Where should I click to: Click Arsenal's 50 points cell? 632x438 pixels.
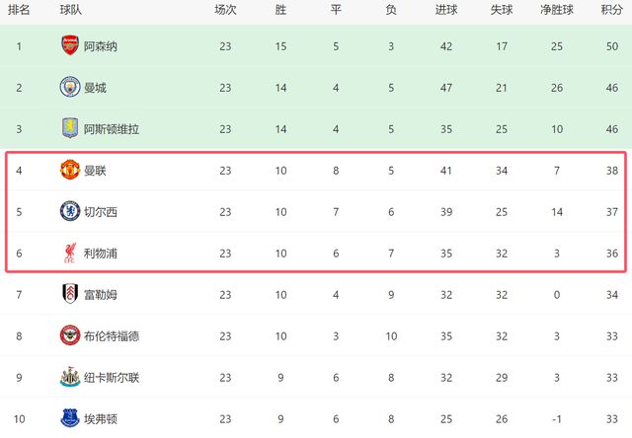pos(611,45)
